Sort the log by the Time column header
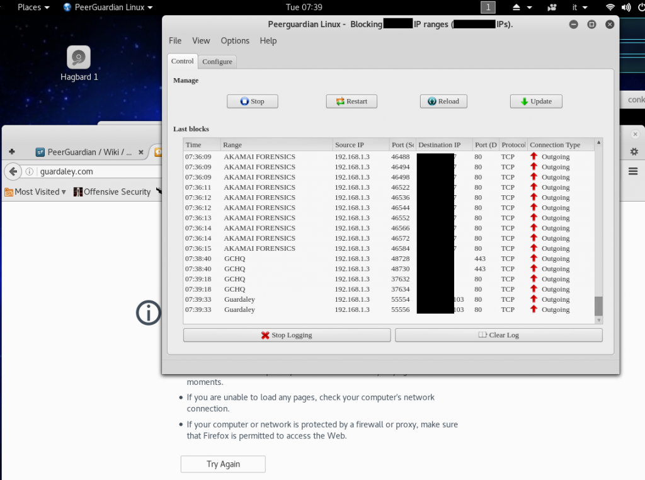645x480 pixels. tap(202, 145)
